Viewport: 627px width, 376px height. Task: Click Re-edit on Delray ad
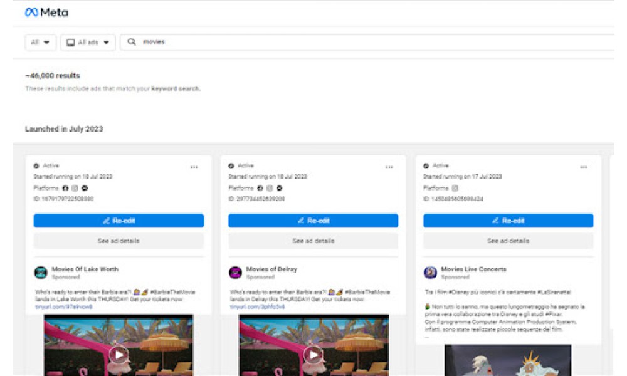[313, 221]
